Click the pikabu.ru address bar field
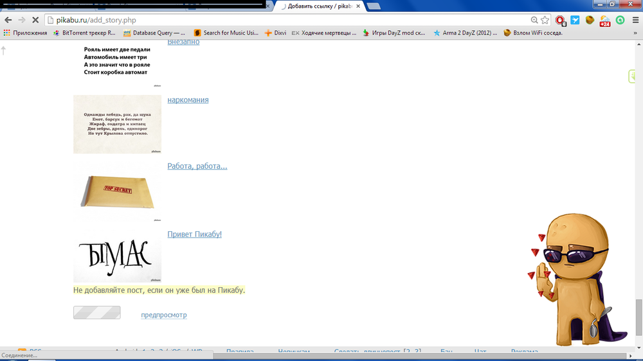The height and width of the screenshot is (361, 643). click(x=289, y=20)
